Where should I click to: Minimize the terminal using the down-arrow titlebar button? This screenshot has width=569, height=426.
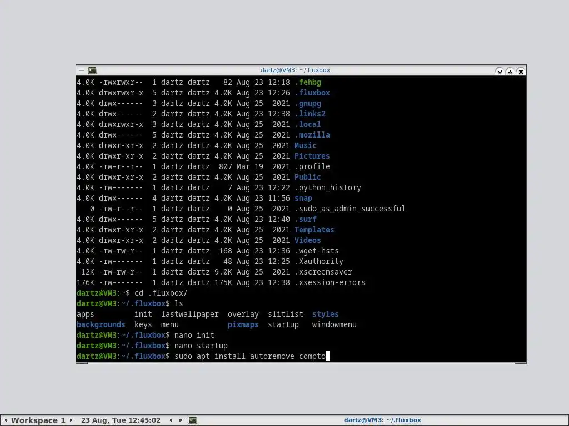pyautogui.click(x=500, y=72)
